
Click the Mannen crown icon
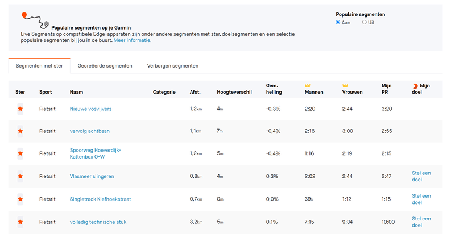(308, 85)
